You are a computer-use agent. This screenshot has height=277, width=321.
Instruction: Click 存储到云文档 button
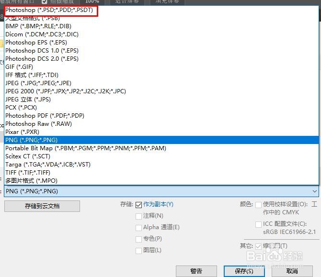coord(42,206)
